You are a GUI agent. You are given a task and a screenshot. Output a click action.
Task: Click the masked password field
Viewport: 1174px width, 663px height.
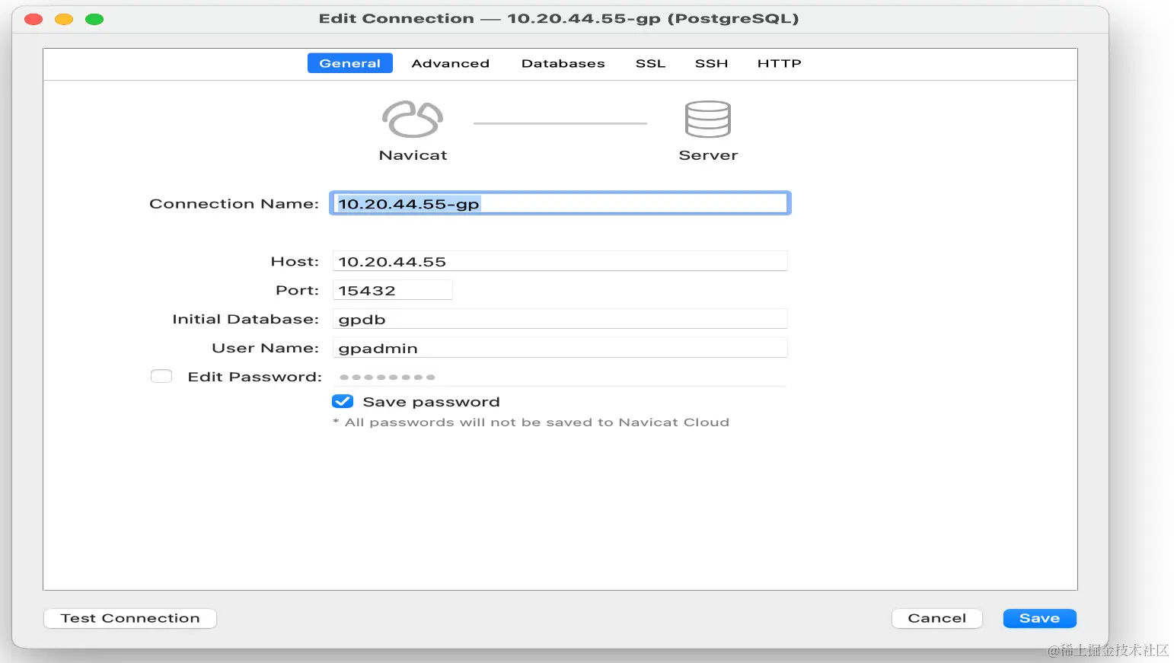coord(560,377)
